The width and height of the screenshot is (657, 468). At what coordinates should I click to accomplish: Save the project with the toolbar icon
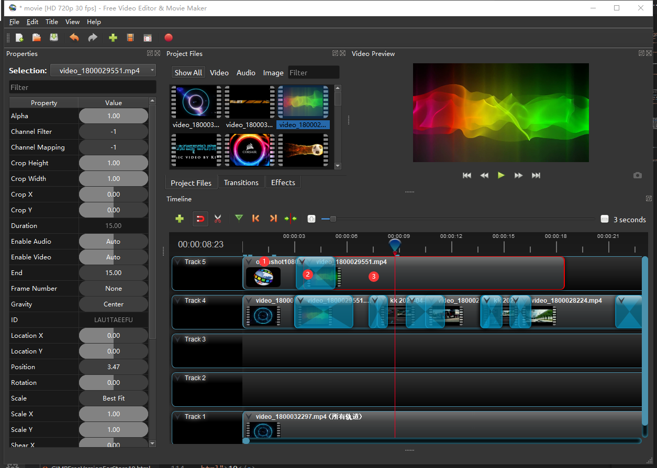pos(54,38)
